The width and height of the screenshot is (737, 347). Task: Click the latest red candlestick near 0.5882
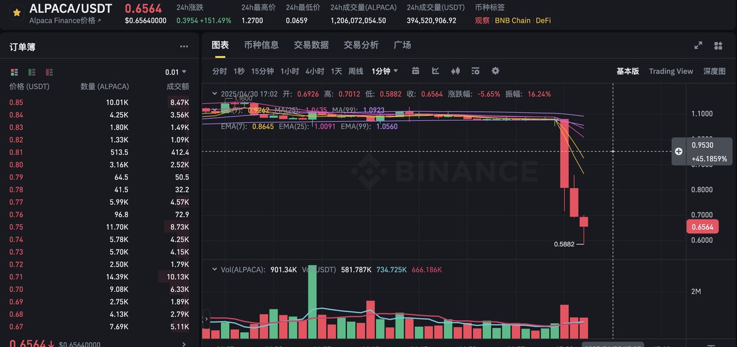pos(584,221)
